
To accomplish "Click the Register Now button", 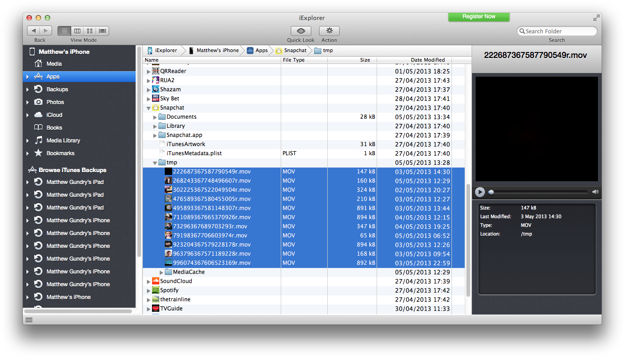I will 478,17.
